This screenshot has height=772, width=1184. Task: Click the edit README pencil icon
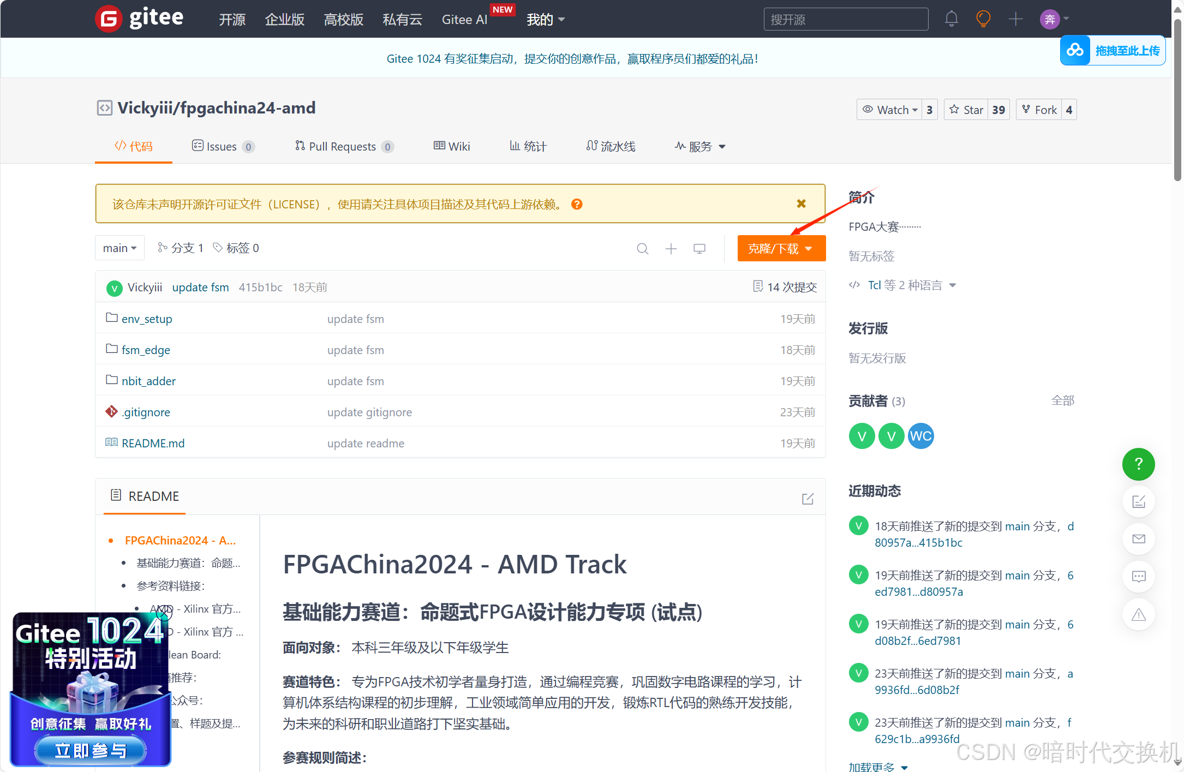click(808, 498)
